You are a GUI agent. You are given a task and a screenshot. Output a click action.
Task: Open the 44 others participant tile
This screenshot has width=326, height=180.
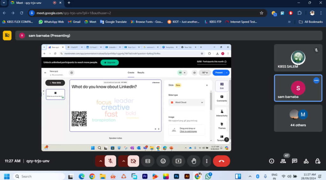click(x=298, y=118)
